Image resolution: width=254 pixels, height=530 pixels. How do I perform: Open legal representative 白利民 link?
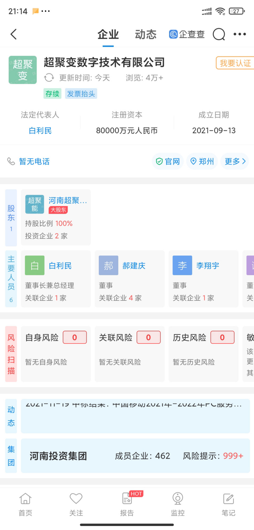tap(40, 131)
